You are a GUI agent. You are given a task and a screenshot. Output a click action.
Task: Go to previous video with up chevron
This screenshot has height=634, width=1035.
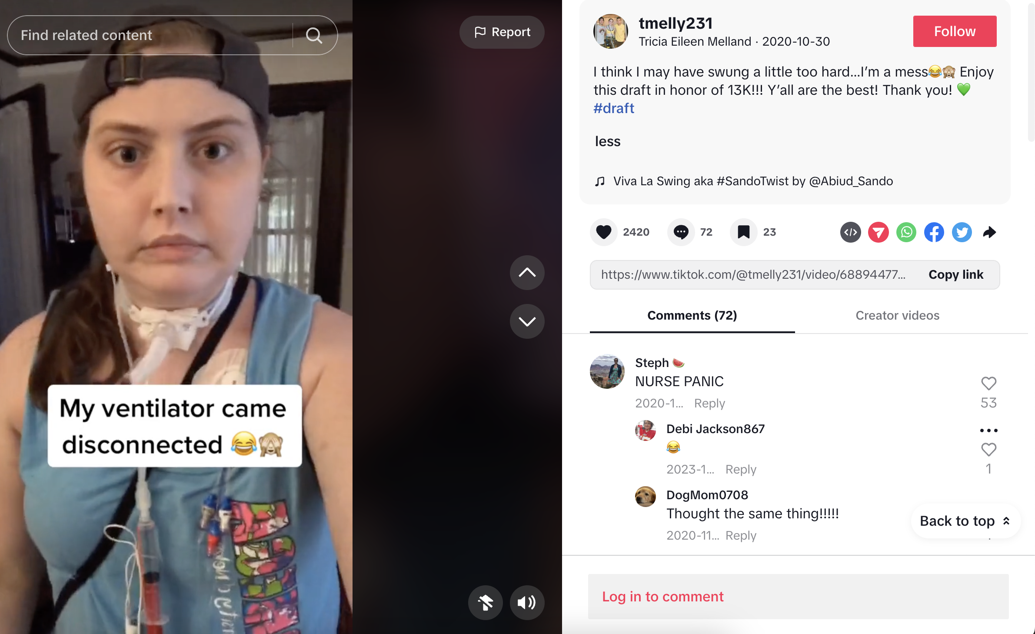[527, 273]
